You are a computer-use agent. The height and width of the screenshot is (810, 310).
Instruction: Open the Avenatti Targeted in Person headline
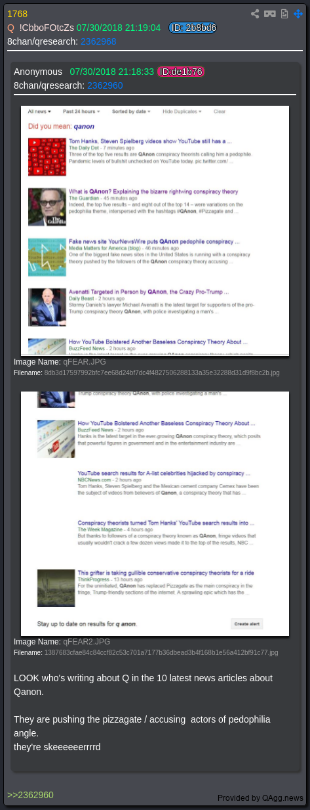pos(148,291)
